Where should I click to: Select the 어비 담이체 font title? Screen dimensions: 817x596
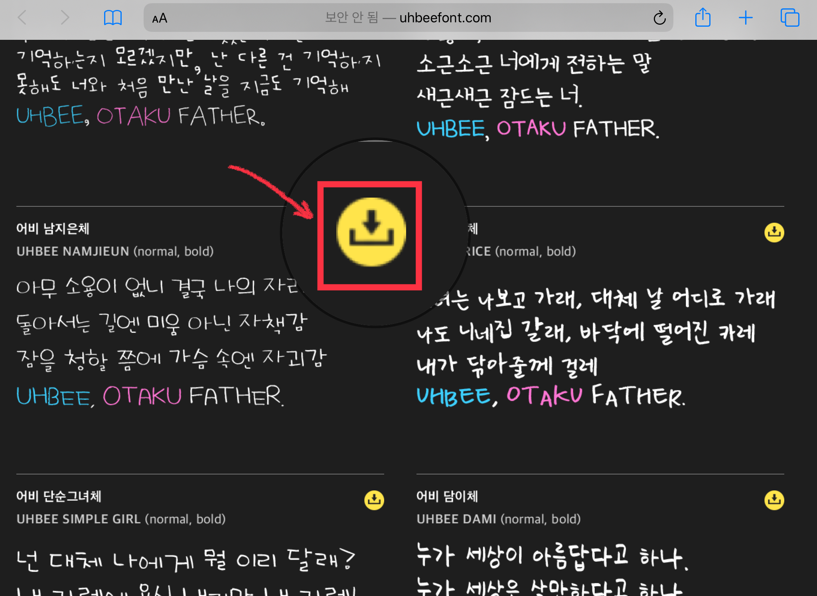tap(447, 496)
